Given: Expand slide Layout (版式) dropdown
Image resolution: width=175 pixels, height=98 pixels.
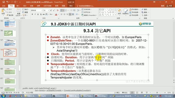Looking at the screenshot, I should click(x=26, y=9).
